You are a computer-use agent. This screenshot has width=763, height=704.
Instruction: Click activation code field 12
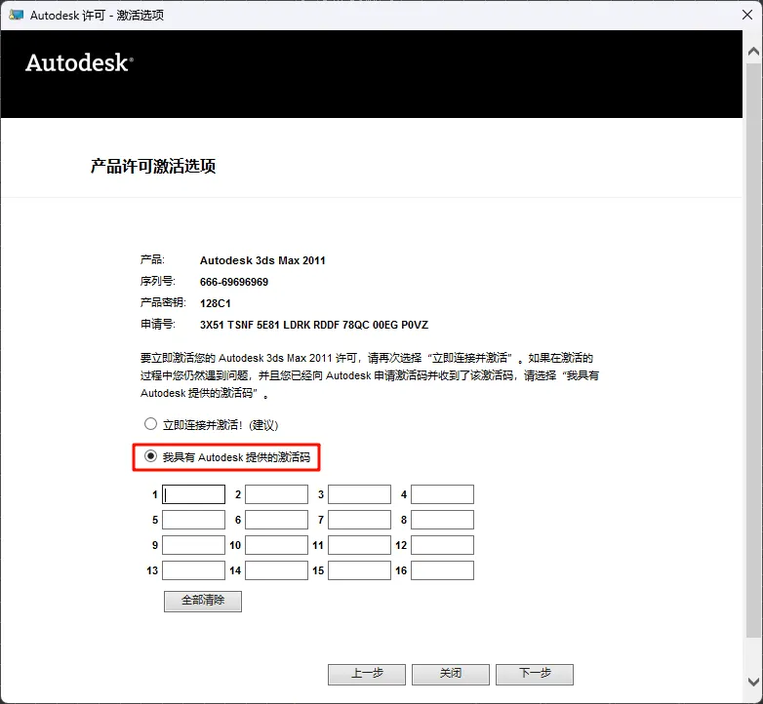442,545
